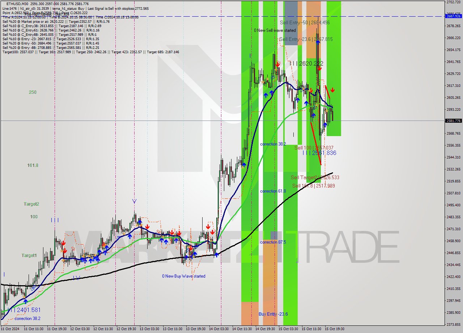
Task: Click the 'Target100: 2557.037' targets line
Action: (x=90, y=52)
